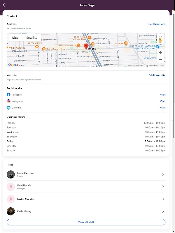Click the LinkedIn logo icon
The image size is (175, 233).
coord(8,107)
